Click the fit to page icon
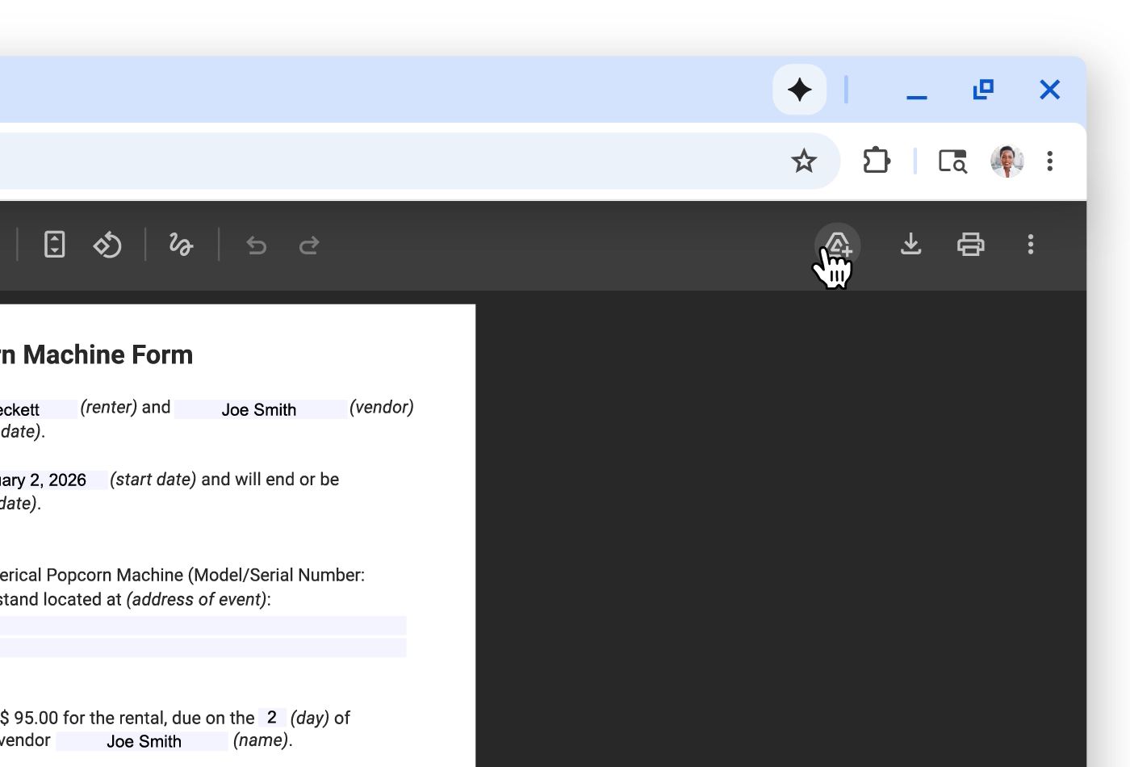The height and width of the screenshot is (767, 1130). pyautogui.click(x=54, y=245)
